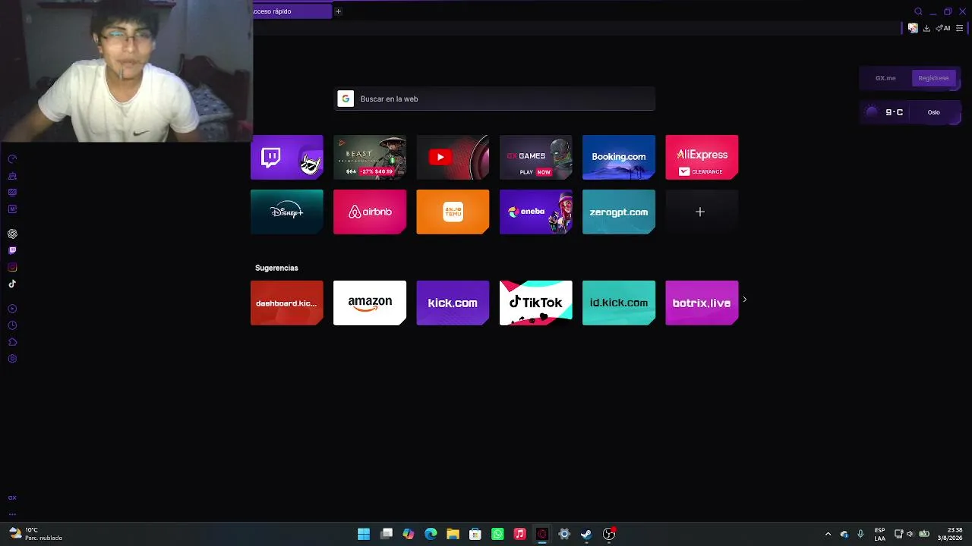Open the striped GX Mods icon in sidebar

(x=12, y=193)
